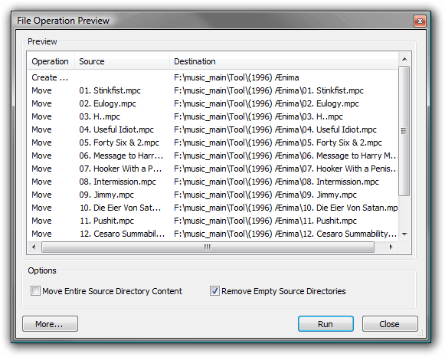Click the horizontal scrollbar right arrow
The width and height of the screenshot is (445, 357).
391,247
